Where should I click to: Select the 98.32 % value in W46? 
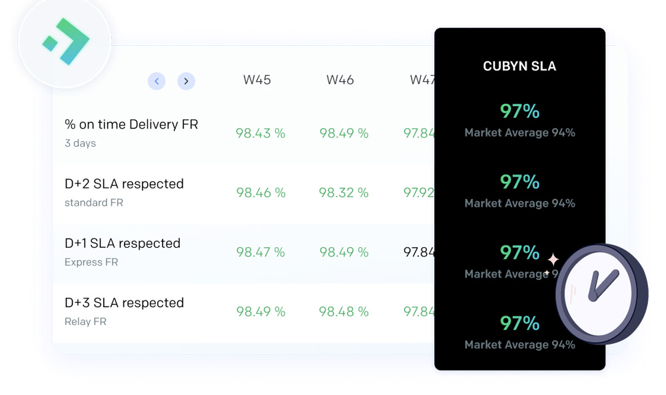coord(344,193)
